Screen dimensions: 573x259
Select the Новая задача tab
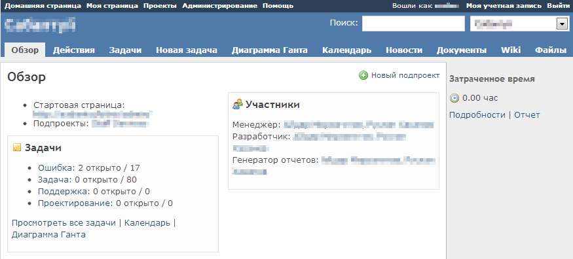click(x=187, y=50)
